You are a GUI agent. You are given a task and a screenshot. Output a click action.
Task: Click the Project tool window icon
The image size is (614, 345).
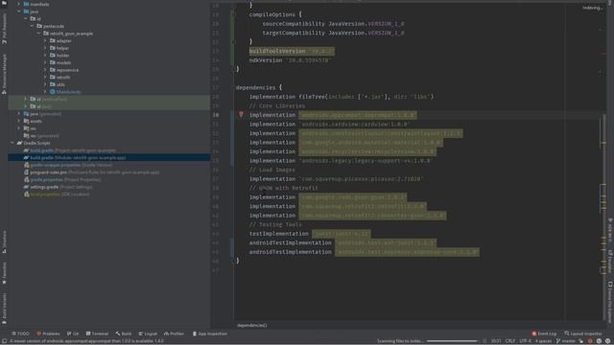[x=4, y=3]
